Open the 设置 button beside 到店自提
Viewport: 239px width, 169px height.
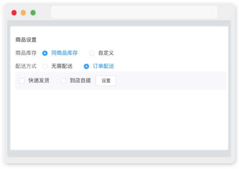coord(106,81)
